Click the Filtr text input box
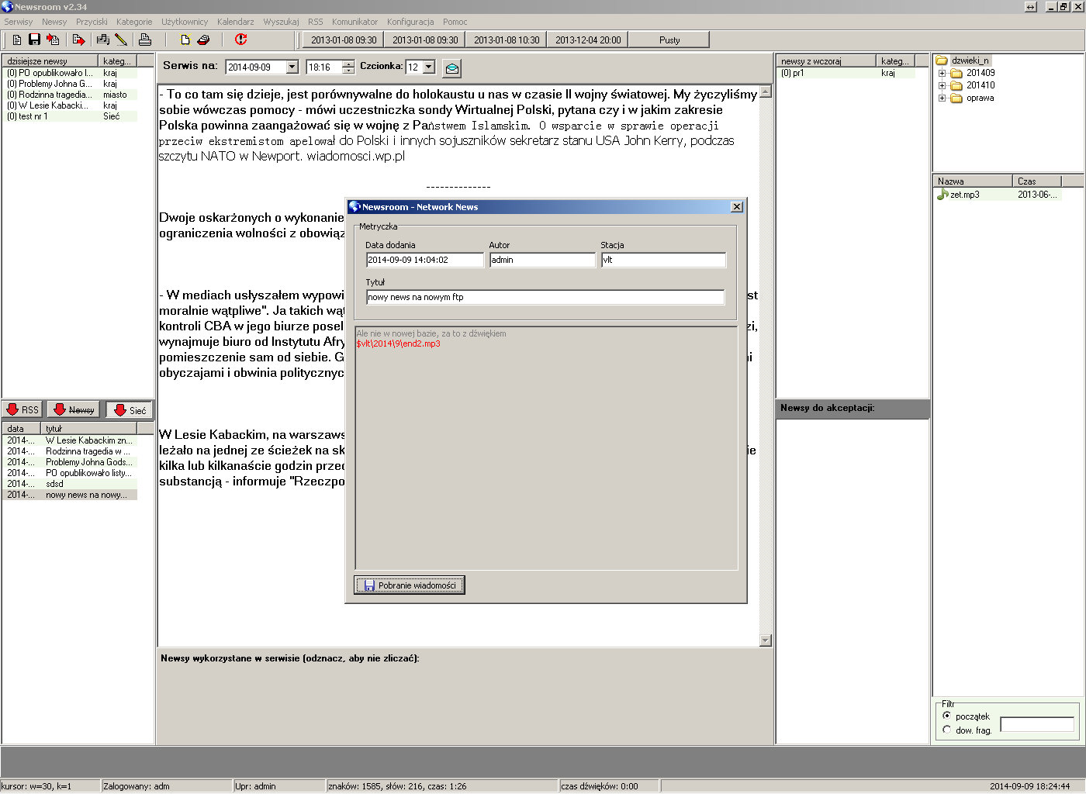The height and width of the screenshot is (794, 1086). 1037,724
